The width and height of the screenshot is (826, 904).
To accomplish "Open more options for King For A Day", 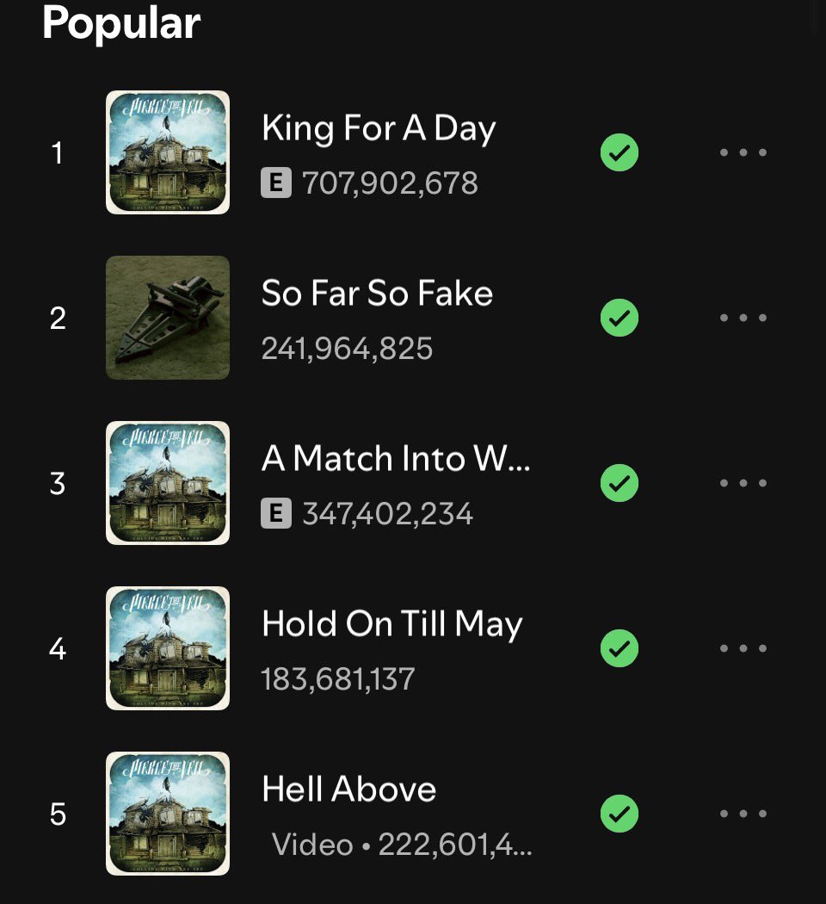I will point(743,152).
